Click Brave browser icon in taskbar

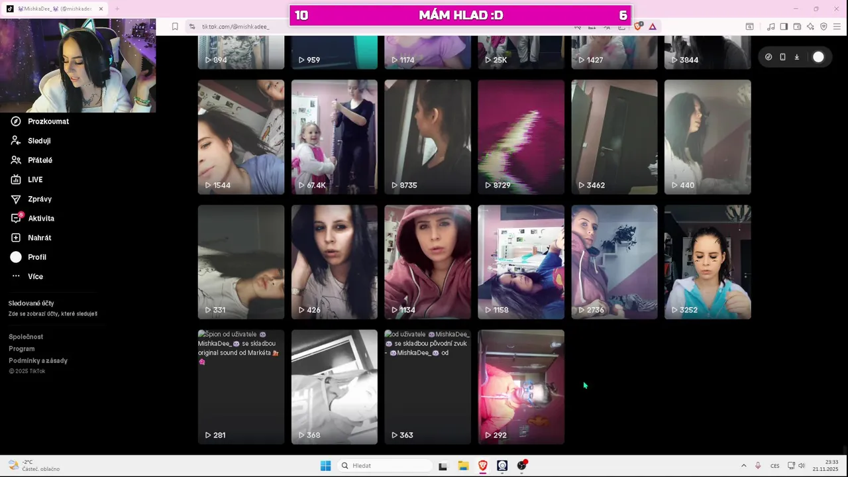(483, 466)
